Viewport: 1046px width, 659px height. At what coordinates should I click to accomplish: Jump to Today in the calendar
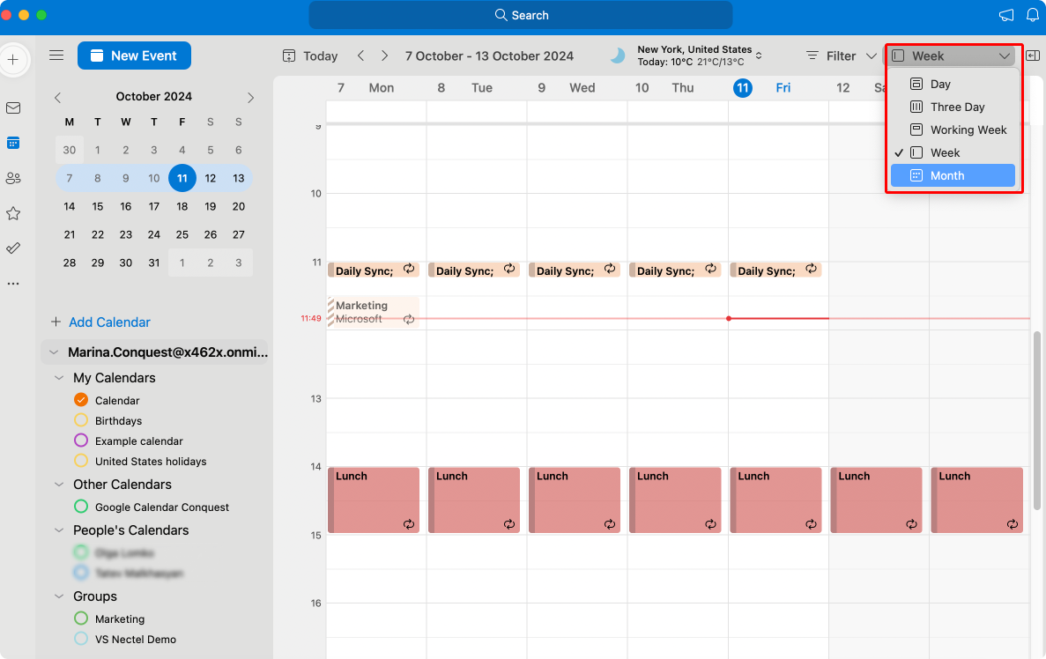(x=320, y=56)
